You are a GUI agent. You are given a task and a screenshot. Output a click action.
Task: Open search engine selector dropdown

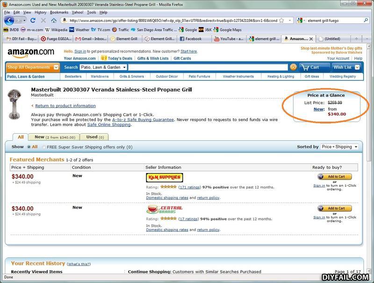coord(301,21)
